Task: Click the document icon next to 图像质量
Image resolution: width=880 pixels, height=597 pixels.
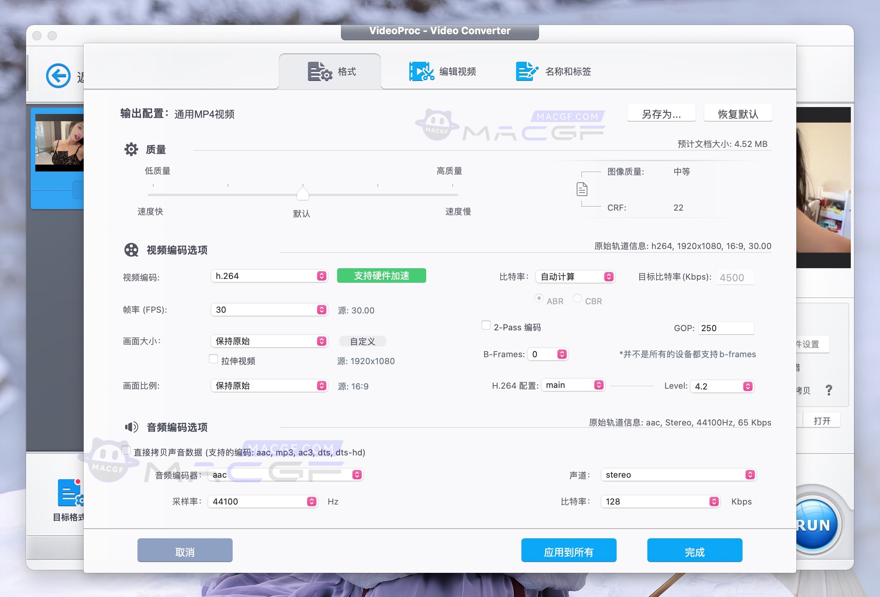Action: click(582, 189)
